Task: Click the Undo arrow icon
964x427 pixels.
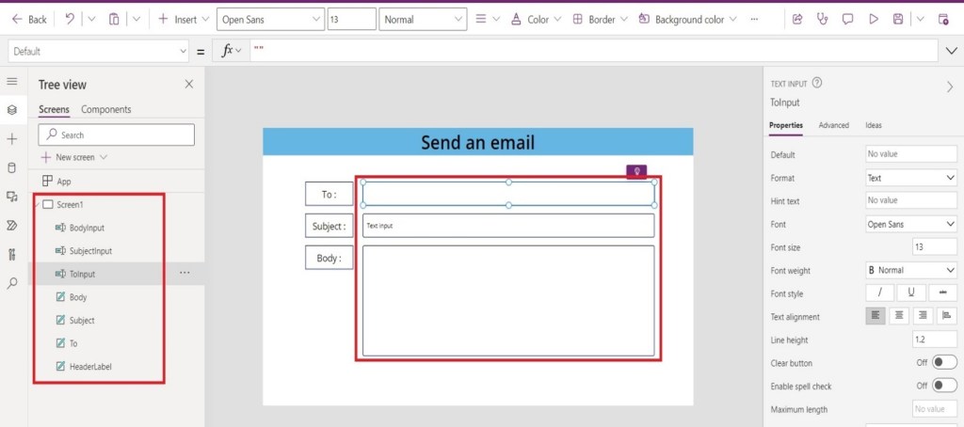Action: 71,19
